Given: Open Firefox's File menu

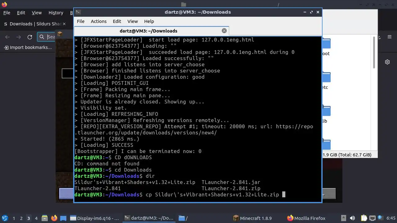Looking at the screenshot, I should coord(7,13).
